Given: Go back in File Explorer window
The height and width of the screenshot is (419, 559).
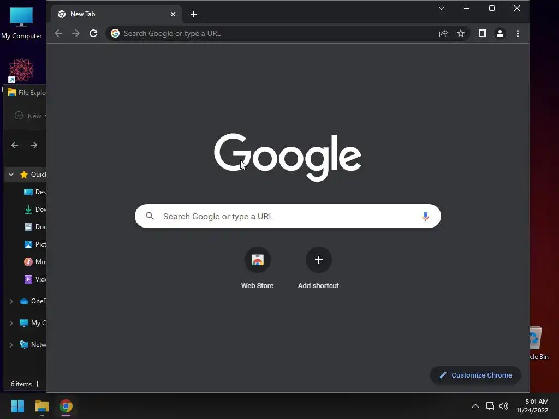Looking at the screenshot, I should 15,145.
